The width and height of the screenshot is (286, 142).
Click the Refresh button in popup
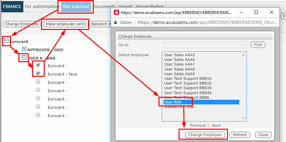[240, 135]
